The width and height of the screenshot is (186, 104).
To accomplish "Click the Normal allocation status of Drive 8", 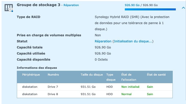I will click(x=126, y=94).
